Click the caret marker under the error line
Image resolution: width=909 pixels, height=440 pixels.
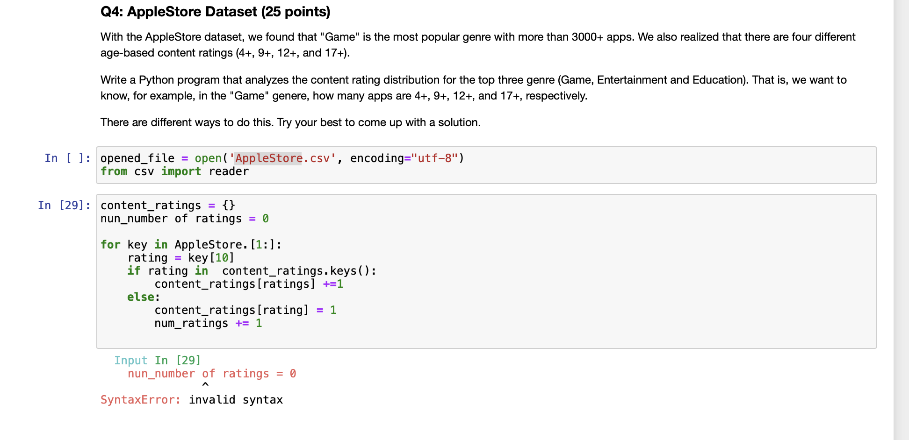click(x=205, y=385)
